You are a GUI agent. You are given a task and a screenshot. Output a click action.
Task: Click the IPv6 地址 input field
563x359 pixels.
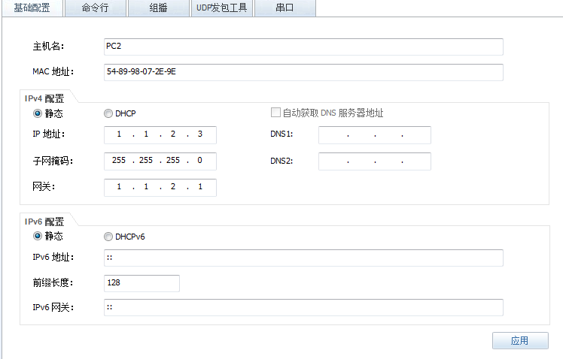(x=303, y=258)
